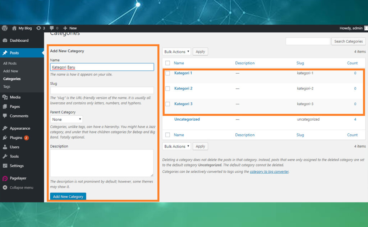Click the Appearance paintbrush icon
Viewport: 368px width, 227px height.
(x=4, y=128)
